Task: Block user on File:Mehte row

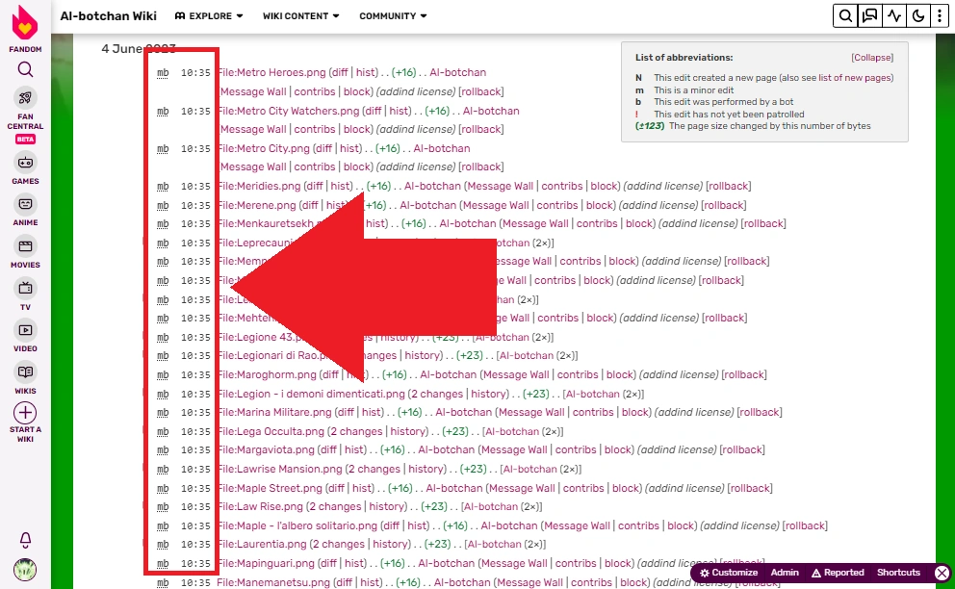Action: [601, 318]
